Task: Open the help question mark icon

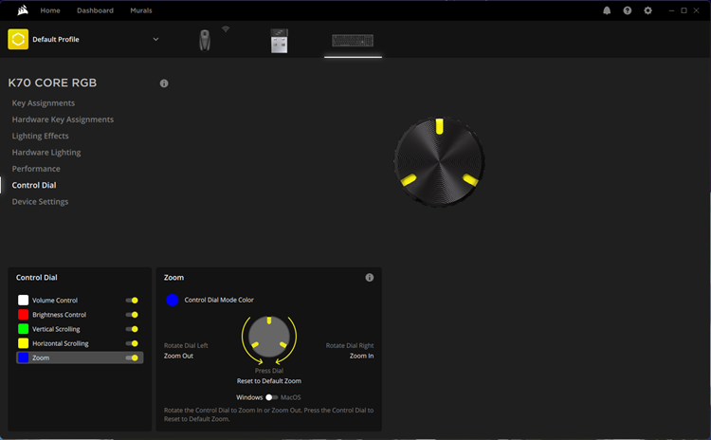Action: 628,10
